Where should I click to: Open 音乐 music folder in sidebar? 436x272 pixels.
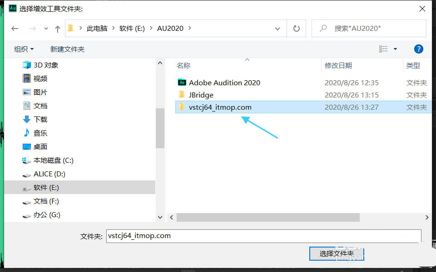coord(40,133)
